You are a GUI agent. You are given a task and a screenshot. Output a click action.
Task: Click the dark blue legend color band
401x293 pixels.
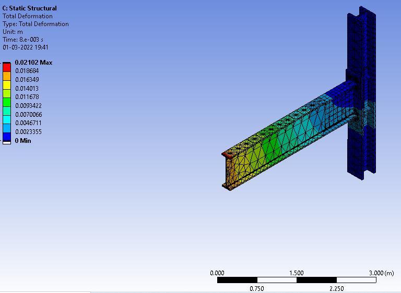tap(7, 137)
